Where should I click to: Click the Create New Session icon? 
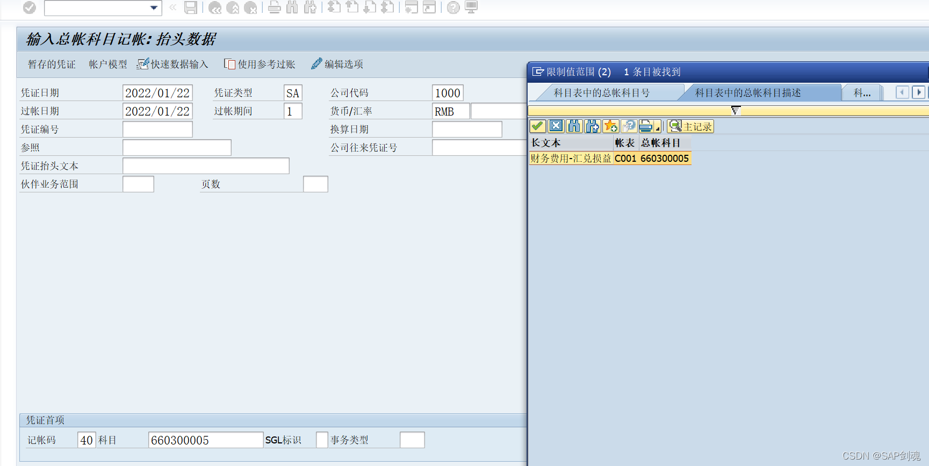[412, 8]
